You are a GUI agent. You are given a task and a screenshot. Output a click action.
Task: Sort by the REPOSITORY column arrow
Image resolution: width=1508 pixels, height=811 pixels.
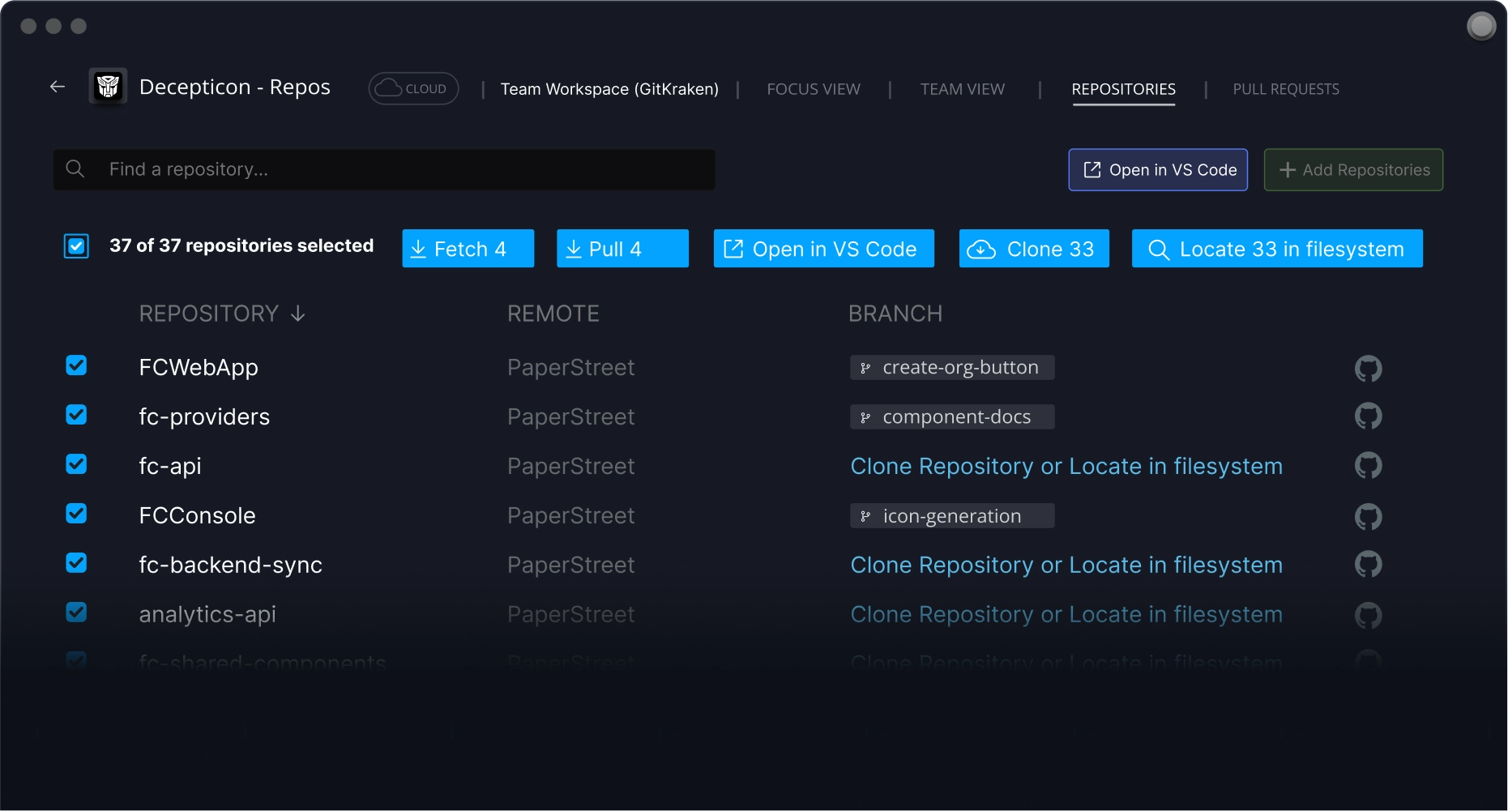coord(298,314)
